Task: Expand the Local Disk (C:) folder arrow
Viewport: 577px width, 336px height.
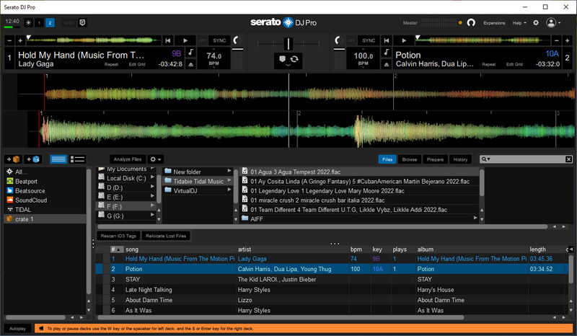Action: pyautogui.click(x=152, y=177)
